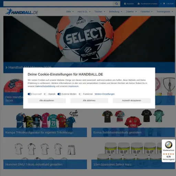176x176 pixels.
Task: Expand the Bekleidung dropdown menu
Action: click(x=115, y=12)
